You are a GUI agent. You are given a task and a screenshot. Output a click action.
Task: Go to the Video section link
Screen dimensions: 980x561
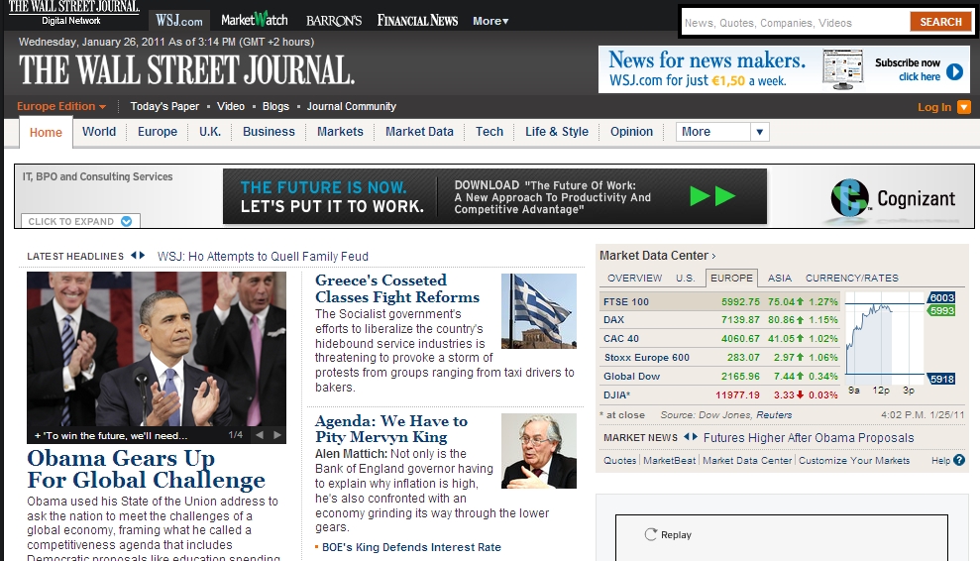tap(231, 106)
